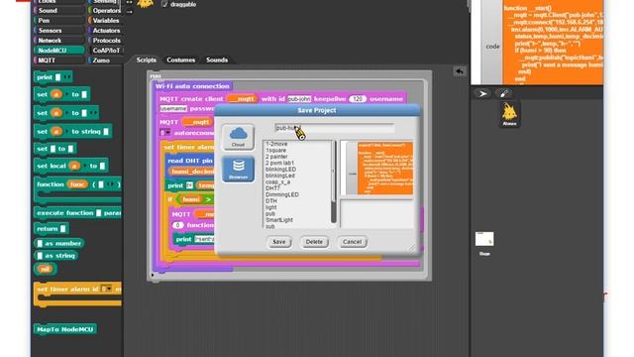Select the sprite thumbnail in the corral
634x357 pixels.
(x=509, y=115)
